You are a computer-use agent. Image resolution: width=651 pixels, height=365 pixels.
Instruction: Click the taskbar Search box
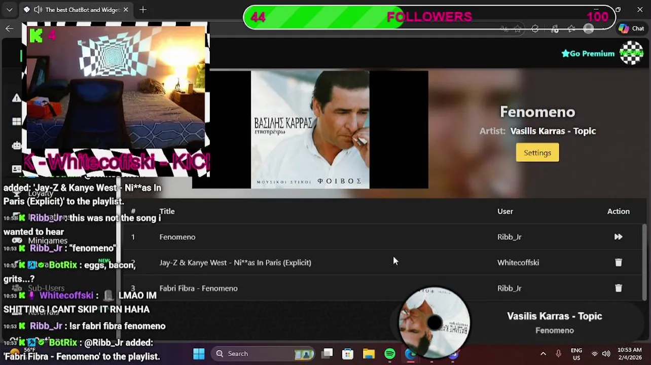coord(264,353)
